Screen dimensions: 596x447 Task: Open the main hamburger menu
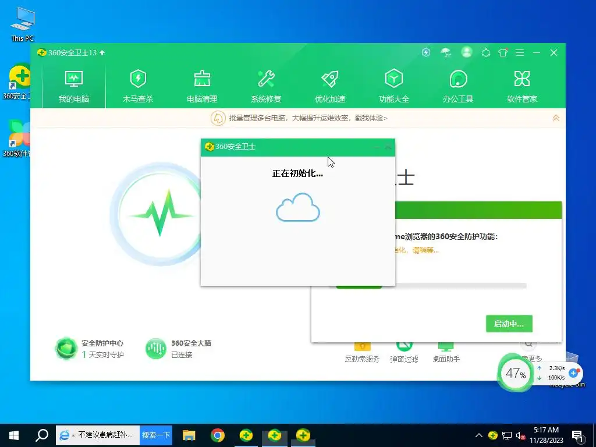click(x=520, y=53)
